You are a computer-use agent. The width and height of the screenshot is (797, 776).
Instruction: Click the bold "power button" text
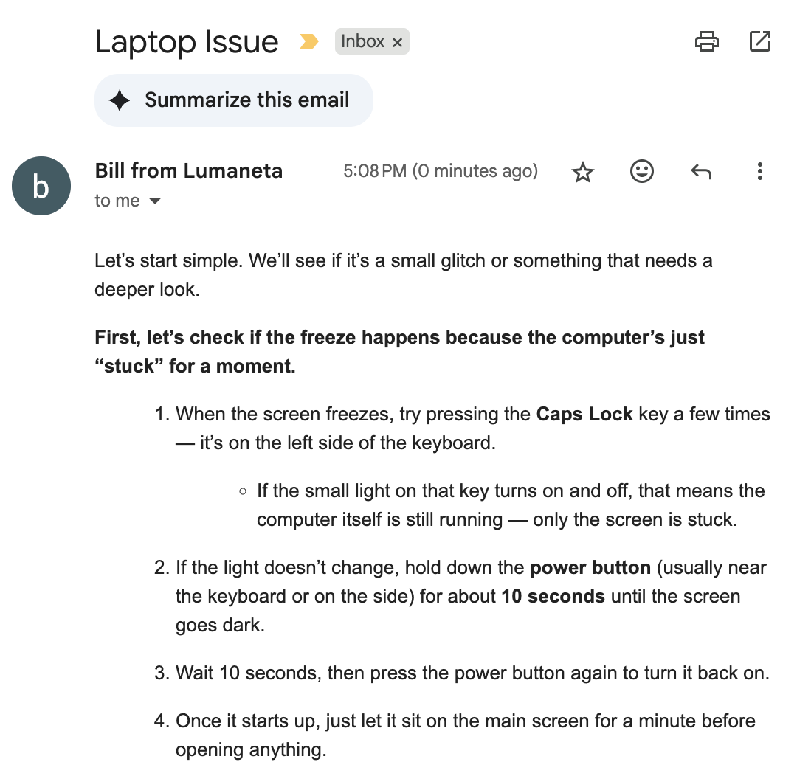(x=590, y=568)
